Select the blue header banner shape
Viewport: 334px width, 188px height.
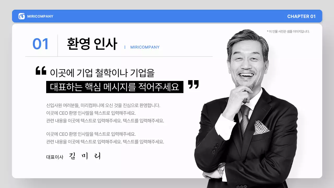[x=167, y=16]
